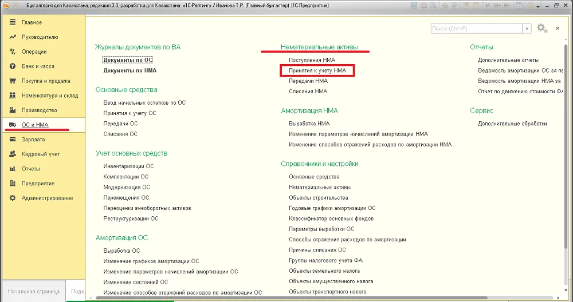Expand the arrow dropdown beside the info icon

tap(538, 6)
